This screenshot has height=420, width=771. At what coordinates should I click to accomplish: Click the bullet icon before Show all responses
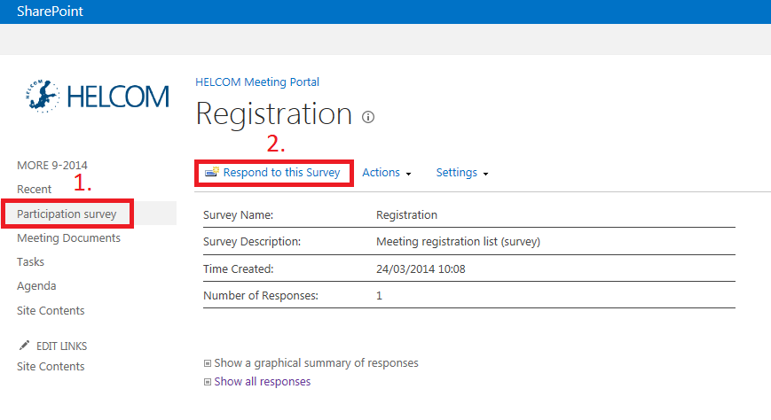click(208, 382)
